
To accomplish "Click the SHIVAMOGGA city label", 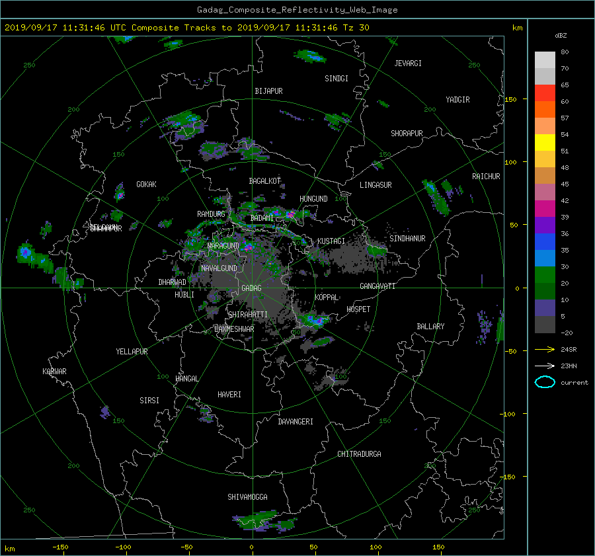I will click(247, 497).
